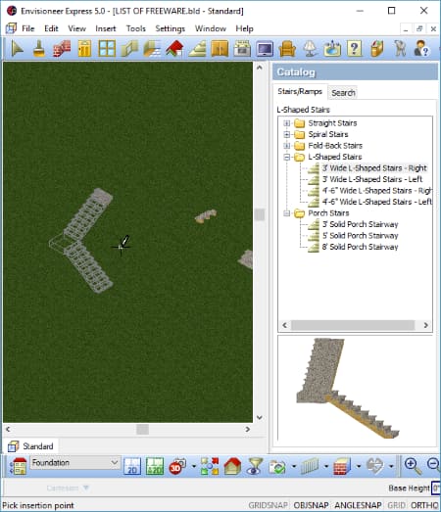Toggle OBJSNAP in status bar
Screen dimensions: 441x512
pos(311,505)
